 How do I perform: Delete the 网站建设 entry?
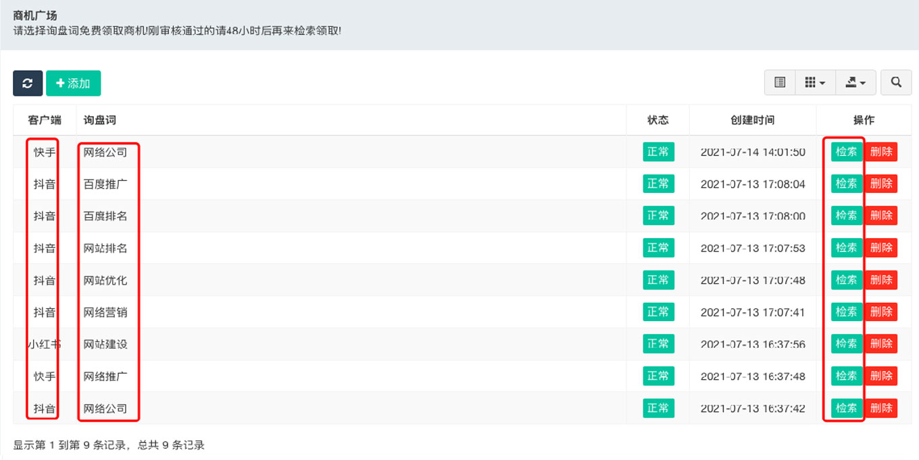(x=881, y=344)
